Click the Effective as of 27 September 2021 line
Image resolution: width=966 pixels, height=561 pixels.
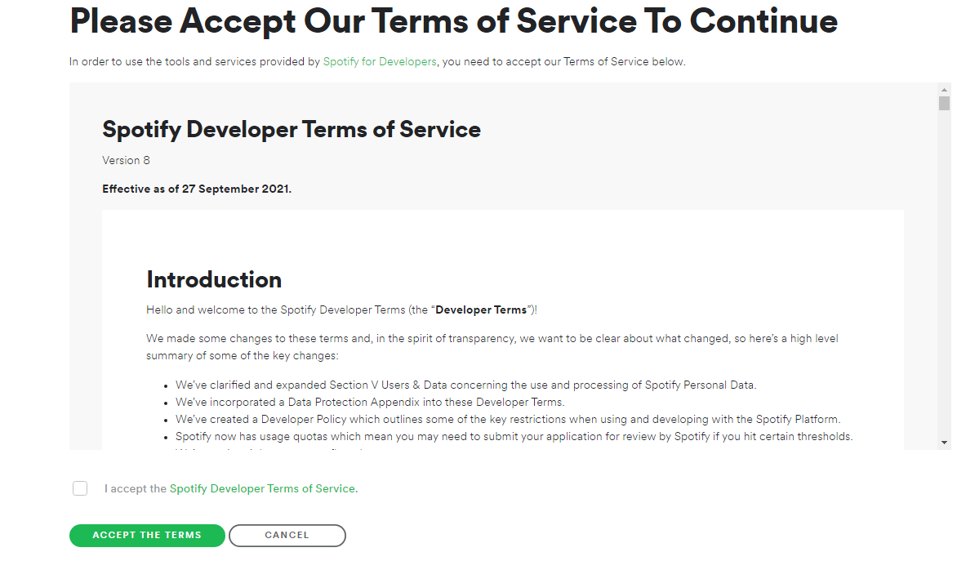click(197, 189)
